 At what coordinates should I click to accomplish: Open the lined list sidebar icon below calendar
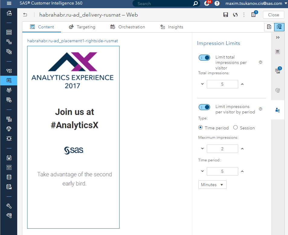9,167
